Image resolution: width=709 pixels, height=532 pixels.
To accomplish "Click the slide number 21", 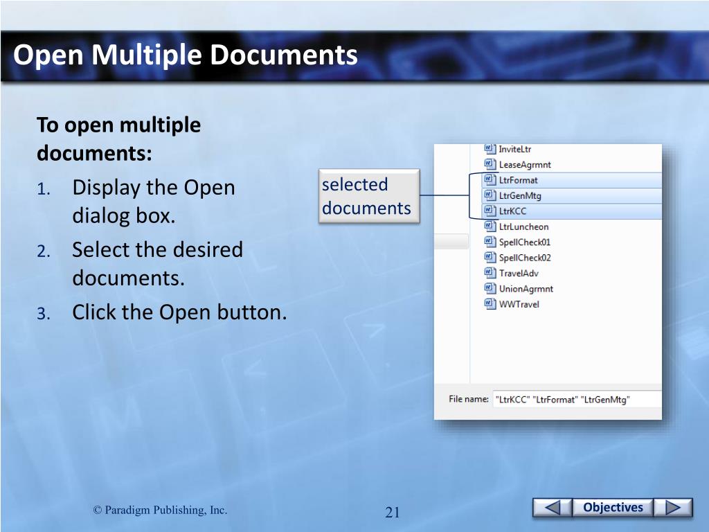I will click(x=393, y=512).
